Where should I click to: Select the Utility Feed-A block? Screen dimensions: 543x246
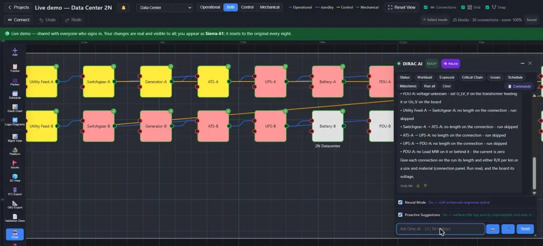tap(42, 82)
